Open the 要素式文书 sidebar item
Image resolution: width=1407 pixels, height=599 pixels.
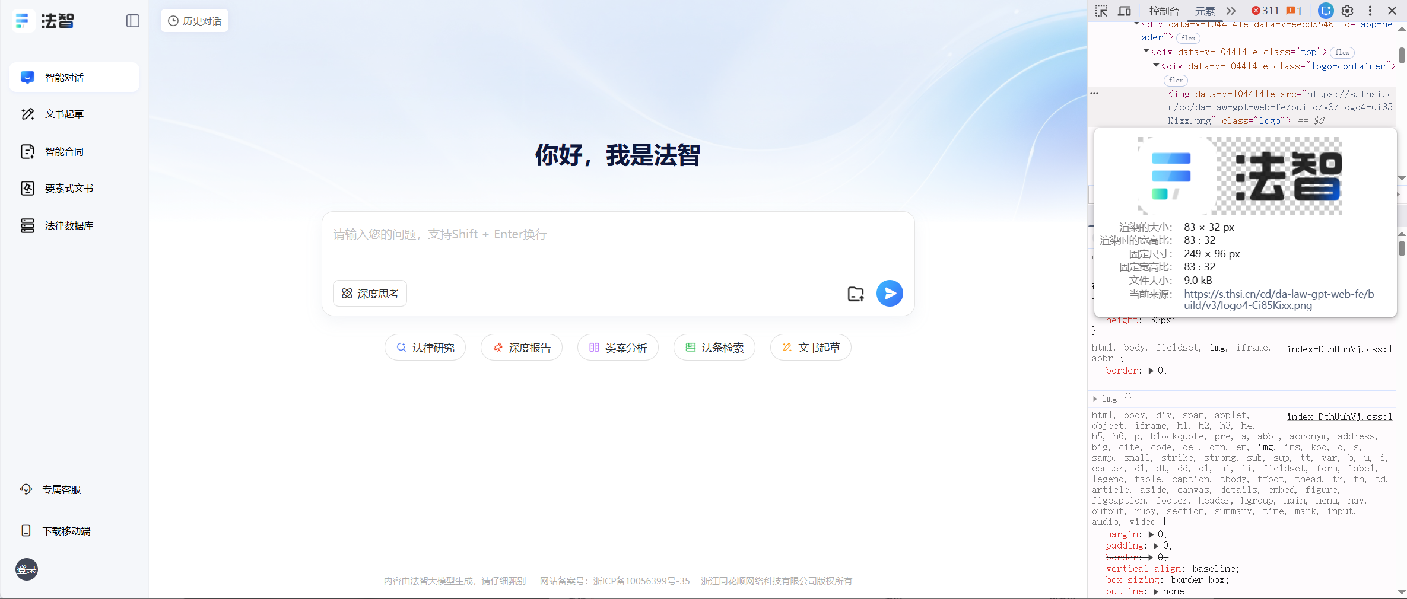[74, 189]
